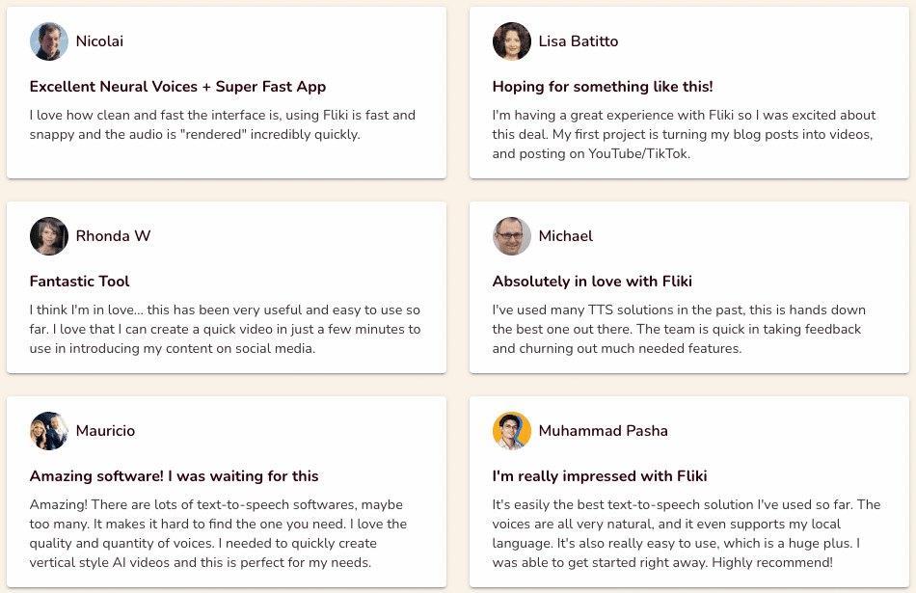Image resolution: width=916 pixels, height=593 pixels.
Task: Click Michael's review text about TTS solutions
Action: (679, 329)
